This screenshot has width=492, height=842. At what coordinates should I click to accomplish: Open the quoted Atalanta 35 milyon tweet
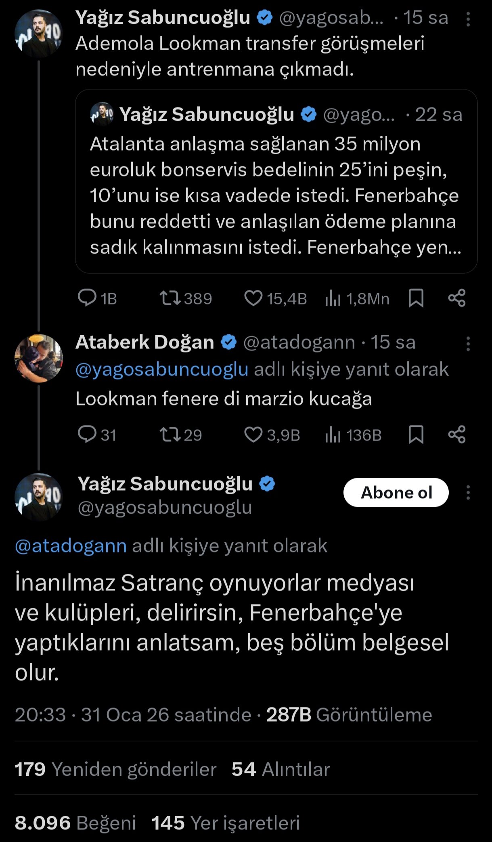tap(276, 182)
